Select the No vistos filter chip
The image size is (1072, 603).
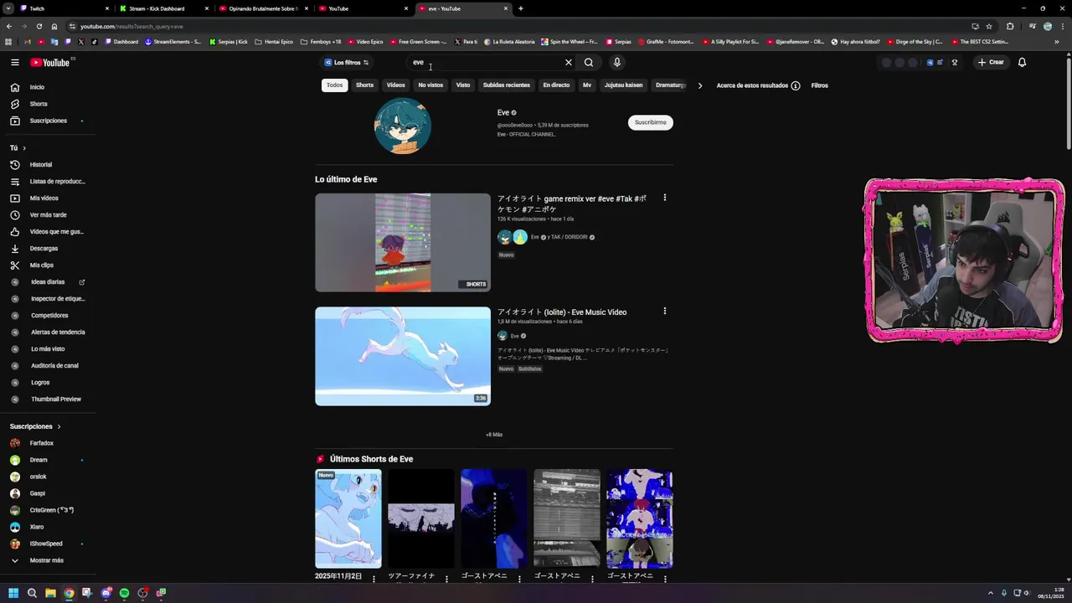430,85
